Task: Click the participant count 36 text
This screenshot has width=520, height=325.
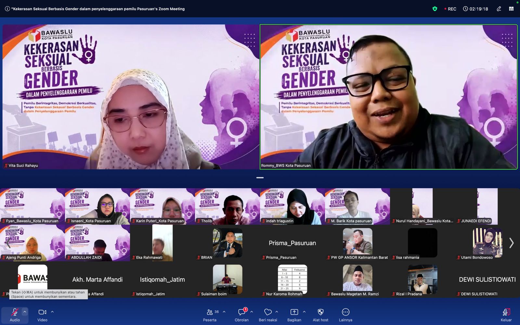Action: click(x=216, y=312)
